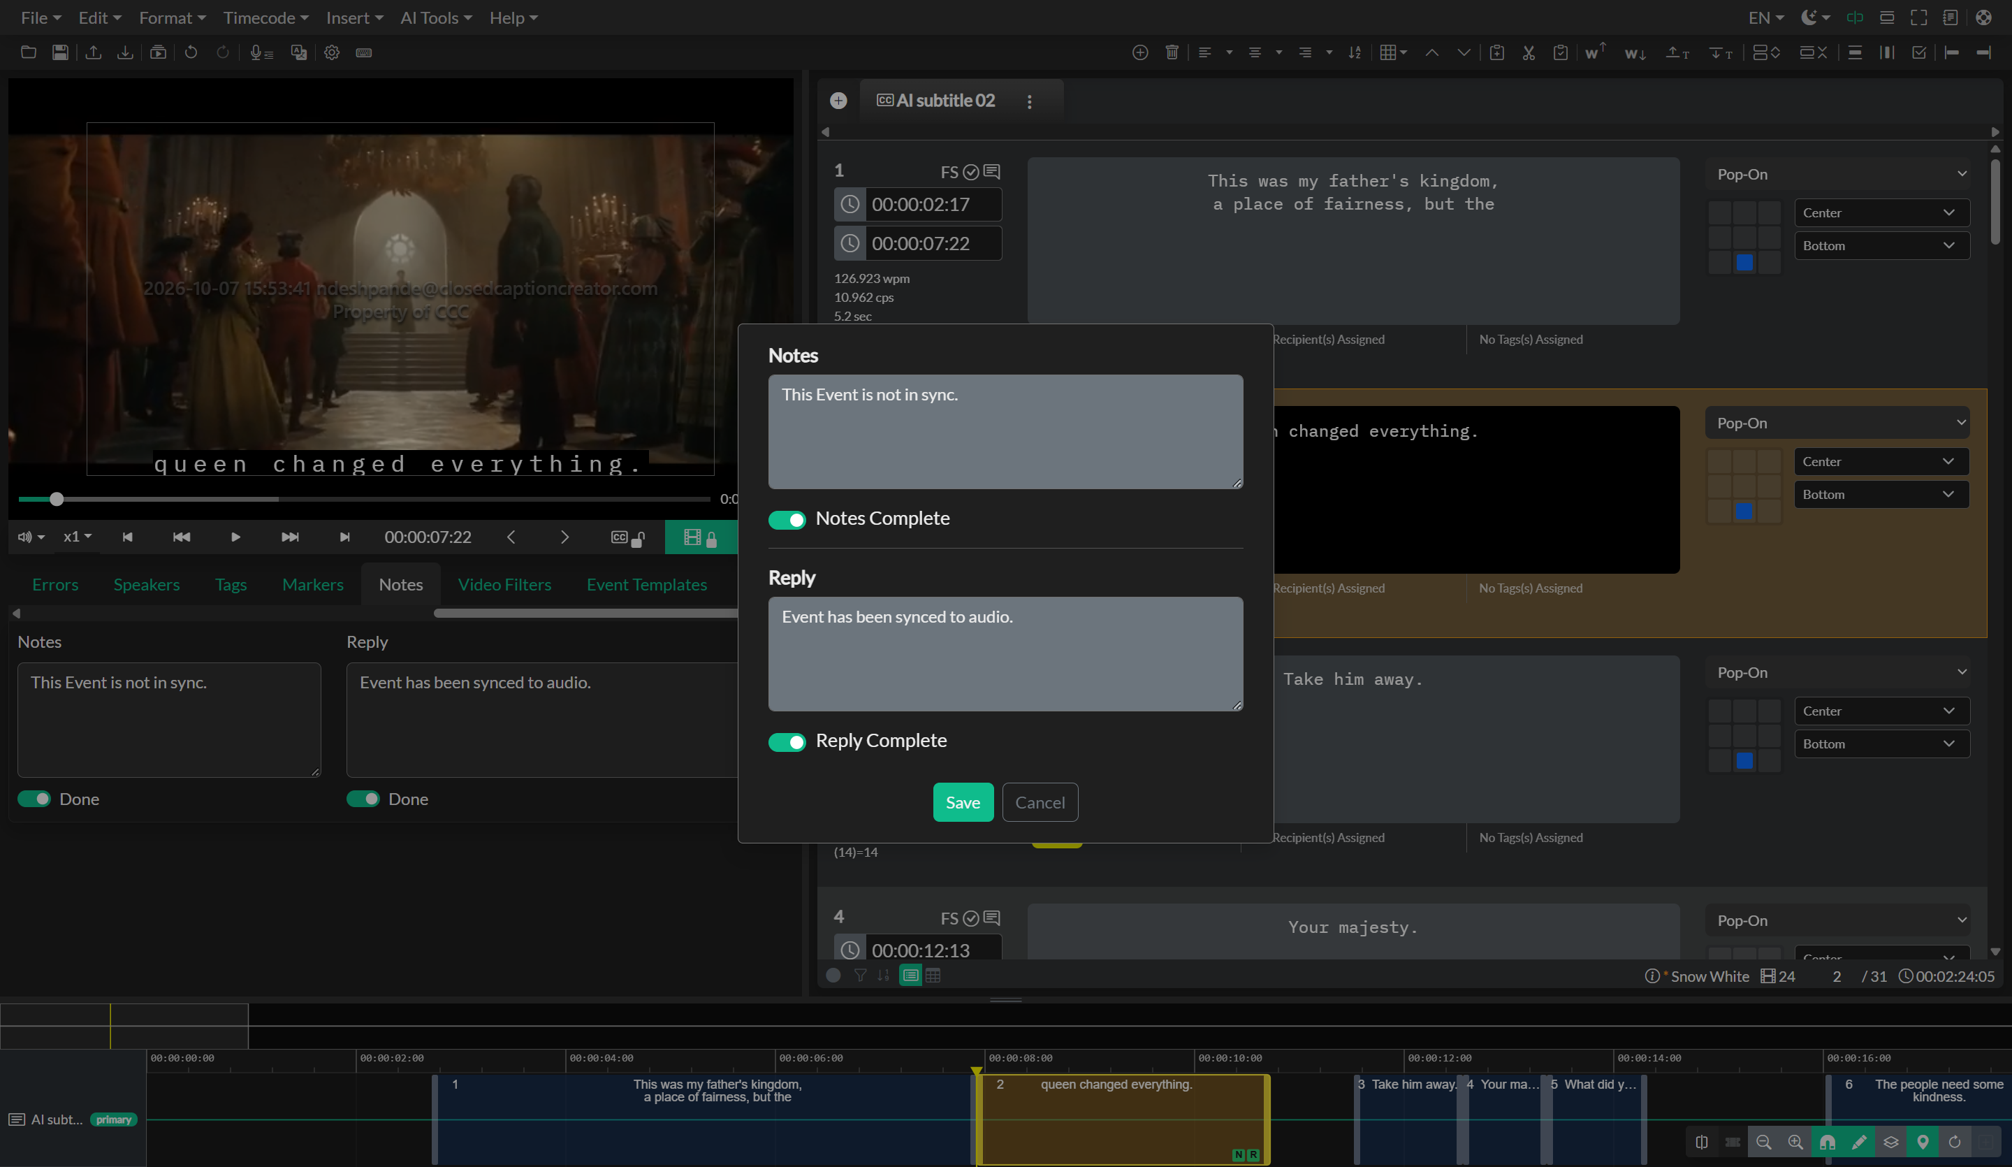Open the Bottom dropdown for Take him away event
This screenshot has width=2012, height=1167.
(1882, 744)
